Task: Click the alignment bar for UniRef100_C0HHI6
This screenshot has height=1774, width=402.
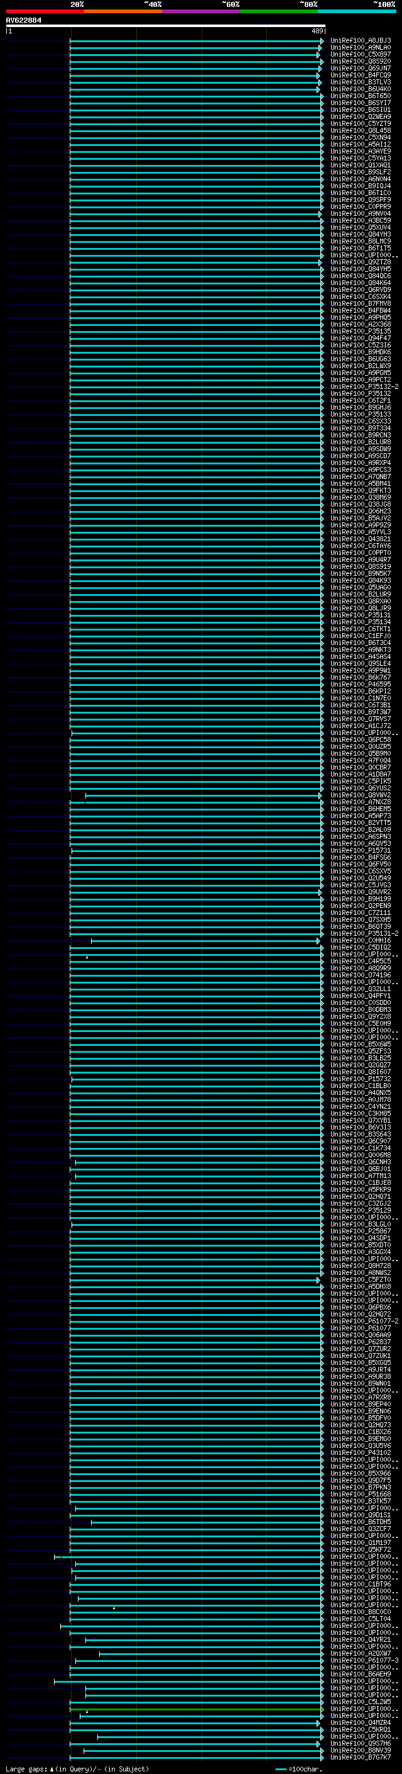Action: tap(205, 941)
